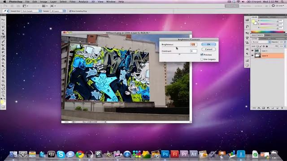This screenshot has width=287, height=161.
Task: Toggle Show Sampling Ring checkbox
Action: [70, 11]
